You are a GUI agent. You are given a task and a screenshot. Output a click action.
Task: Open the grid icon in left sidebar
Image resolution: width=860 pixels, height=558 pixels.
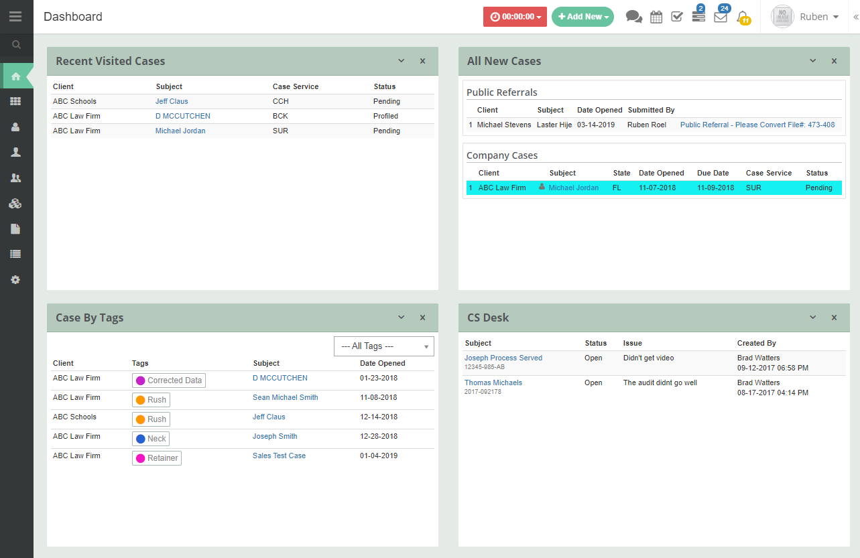click(x=15, y=101)
